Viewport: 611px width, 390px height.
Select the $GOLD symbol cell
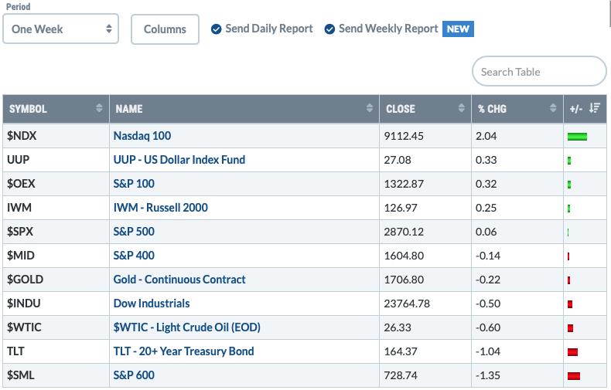(x=56, y=280)
